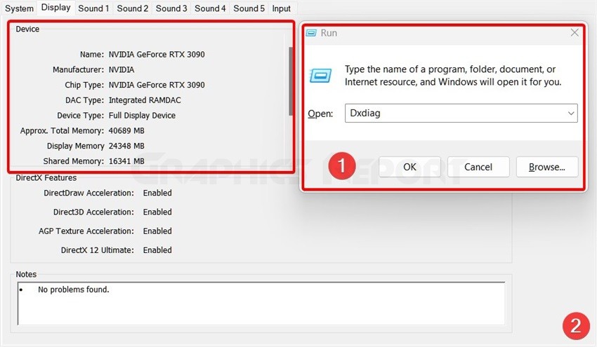Click the Notes box with No problems found

[x=261, y=304]
